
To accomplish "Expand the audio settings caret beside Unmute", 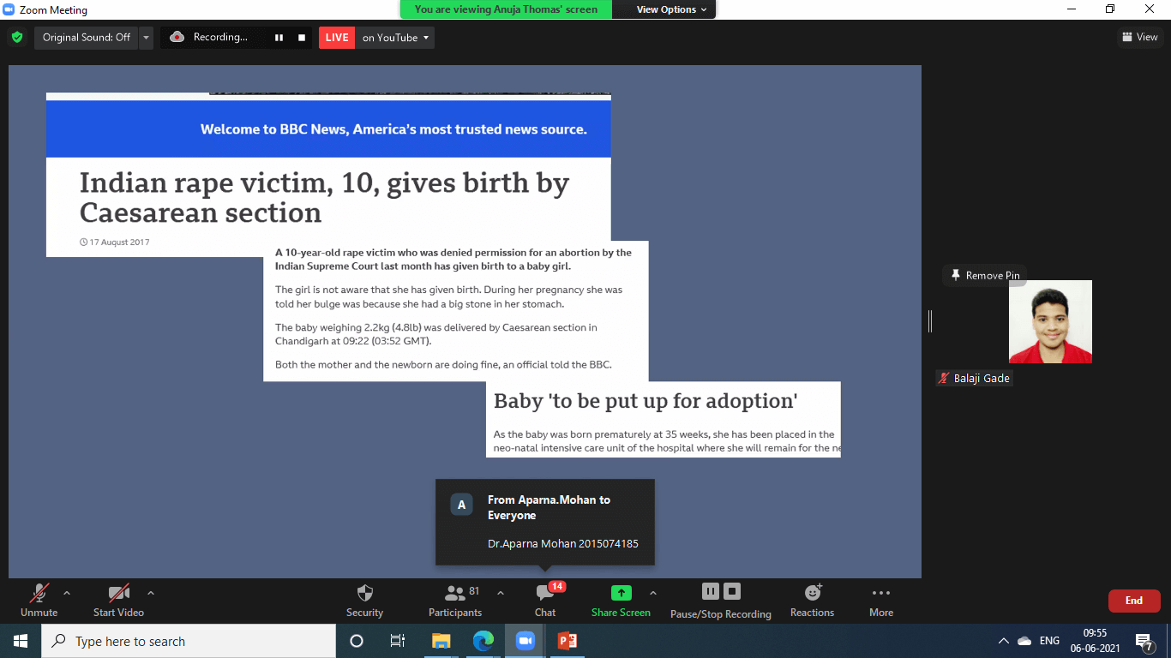I will point(67,593).
